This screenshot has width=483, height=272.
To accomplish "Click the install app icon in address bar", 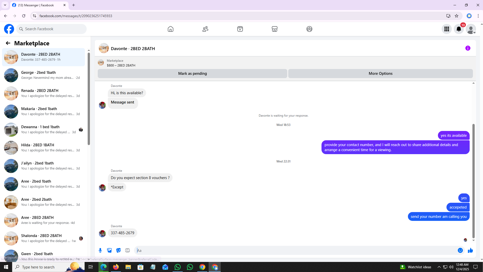I will pyautogui.click(x=448, y=16).
